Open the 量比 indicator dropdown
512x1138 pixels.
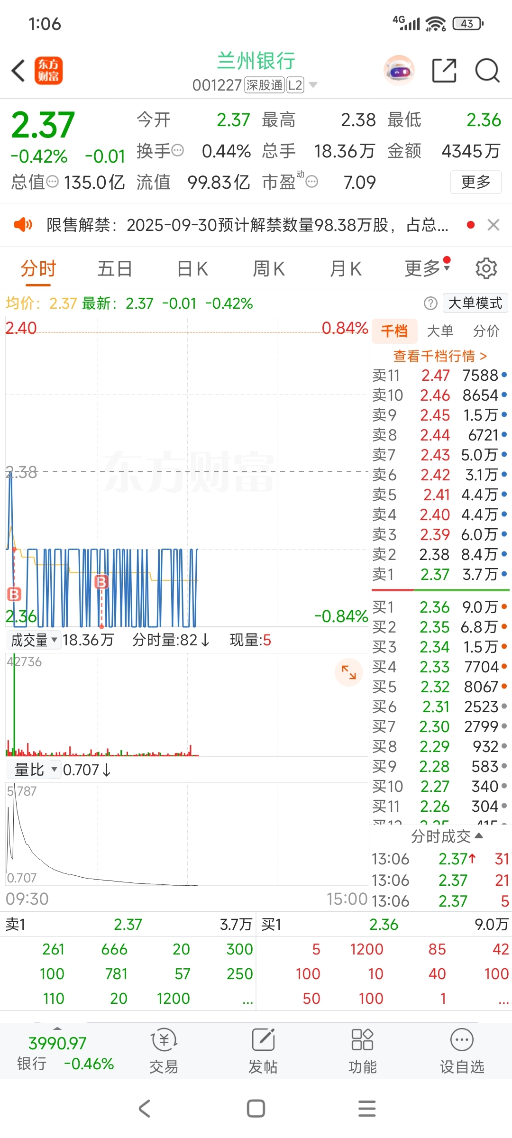click(x=34, y=770)
